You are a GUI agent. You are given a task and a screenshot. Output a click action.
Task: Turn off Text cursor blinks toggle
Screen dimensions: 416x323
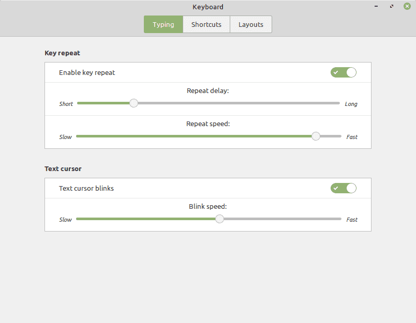(344, 188)
